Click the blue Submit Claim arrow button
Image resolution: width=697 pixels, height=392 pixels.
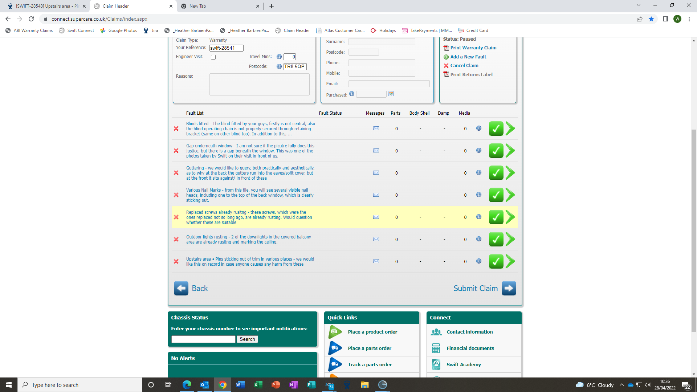[x=509, y=288]
